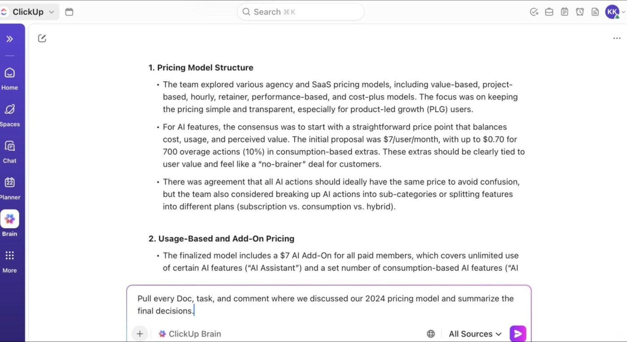The height and width of the screenshot is (342, 627).
Task: Expand the sidebar with double-arrow chevron
Action: tap(10, 39)
